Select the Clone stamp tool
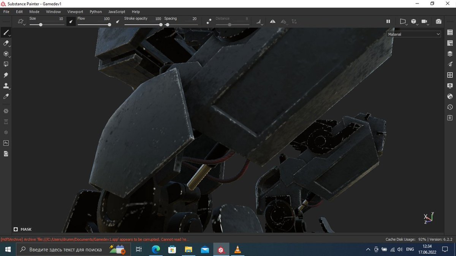 click(x=6, y=86)
